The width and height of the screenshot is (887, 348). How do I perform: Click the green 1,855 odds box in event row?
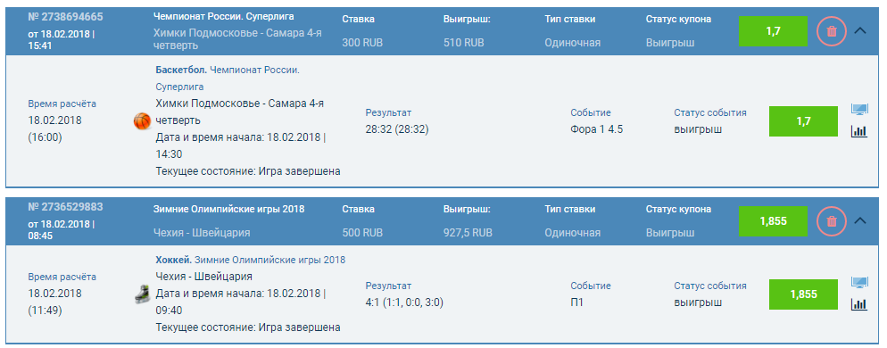pyautogui.click(x=803, y=294)
